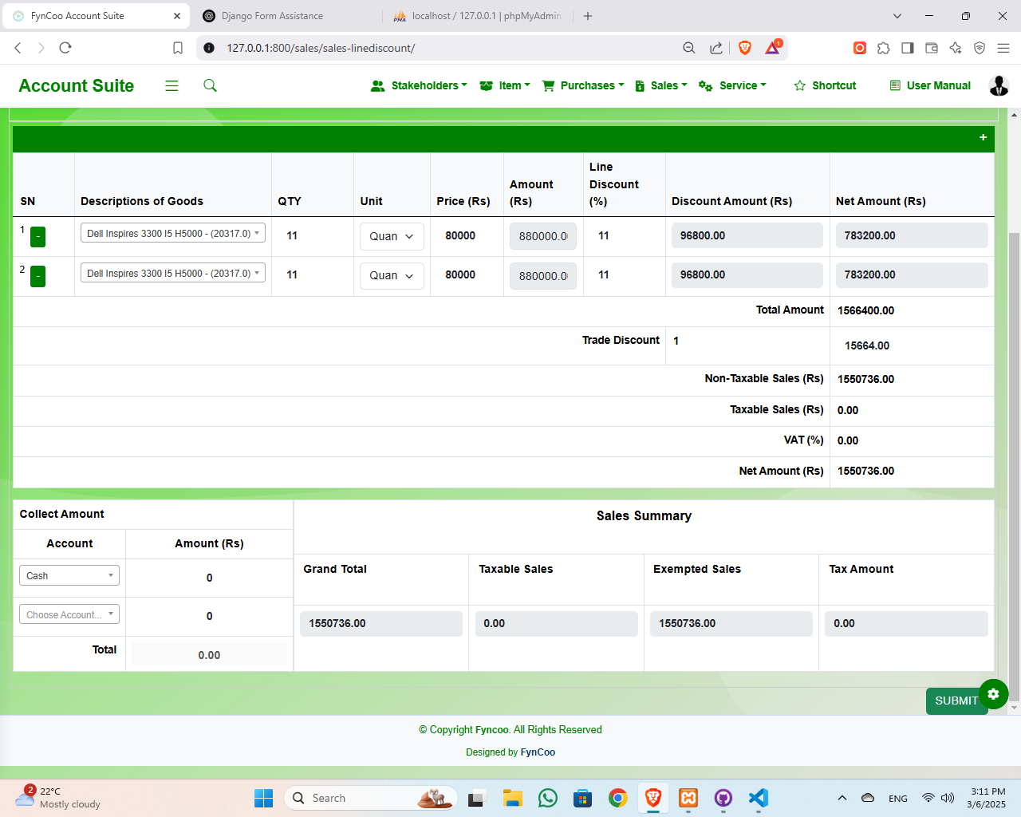Open the search magnifier in Account Suite header
The image size is (1021, 817).
(x=210, y=85)
